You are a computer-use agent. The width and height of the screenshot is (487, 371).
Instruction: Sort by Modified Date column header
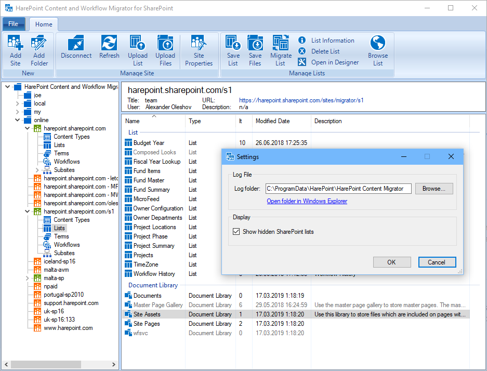(x=281, y=121)
